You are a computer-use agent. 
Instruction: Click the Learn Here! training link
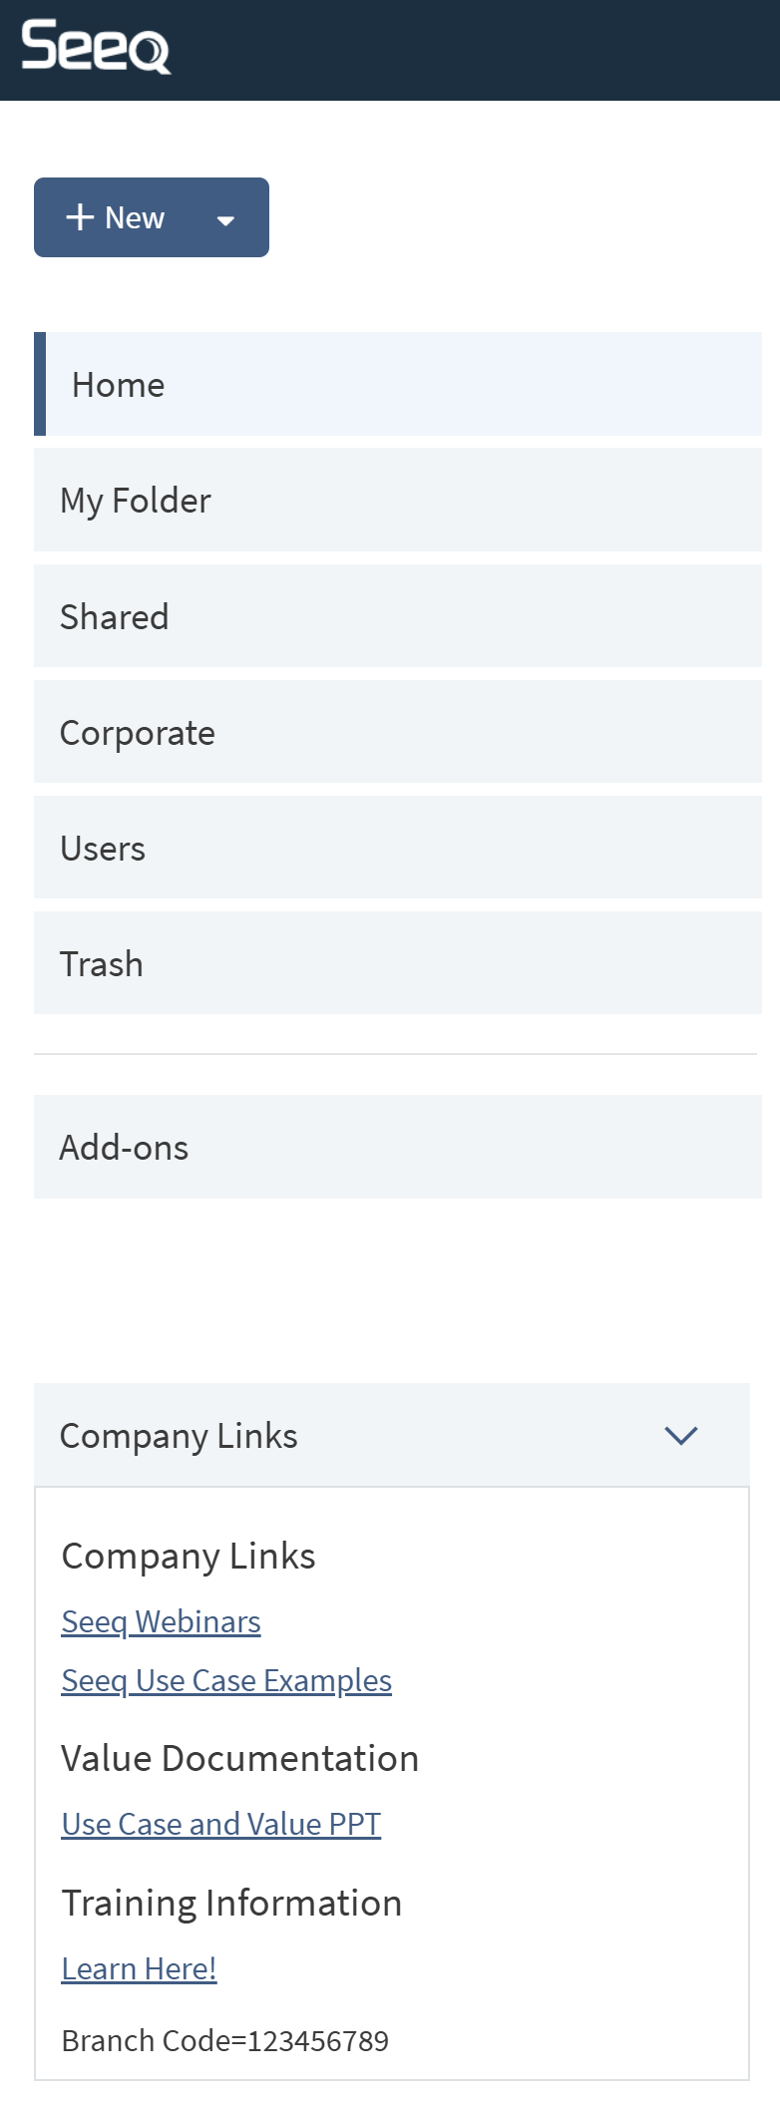(139, 1968)
